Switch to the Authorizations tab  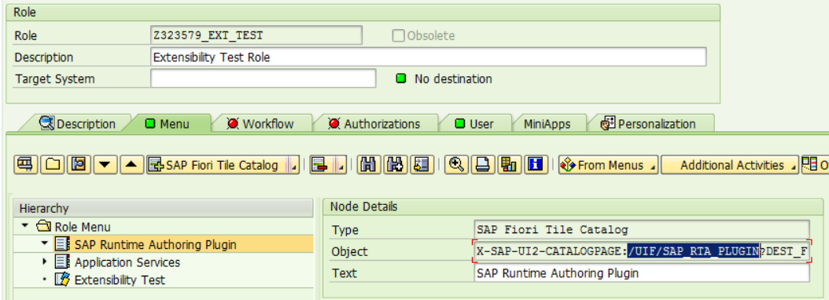pyautogui.click(x=376, y=124)
